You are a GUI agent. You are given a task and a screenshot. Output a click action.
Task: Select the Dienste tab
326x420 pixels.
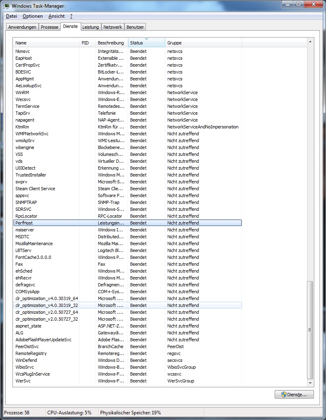pyautogui.click(x=70, y=26)
